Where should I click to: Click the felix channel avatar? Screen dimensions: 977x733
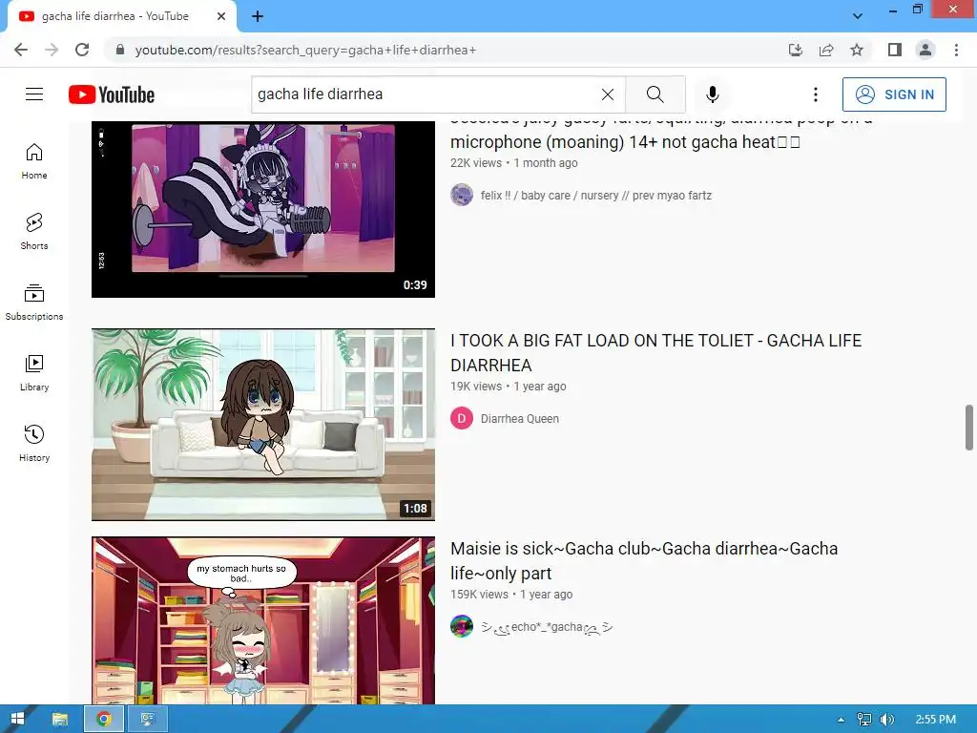pyautogui.click(x=462, y=195)
